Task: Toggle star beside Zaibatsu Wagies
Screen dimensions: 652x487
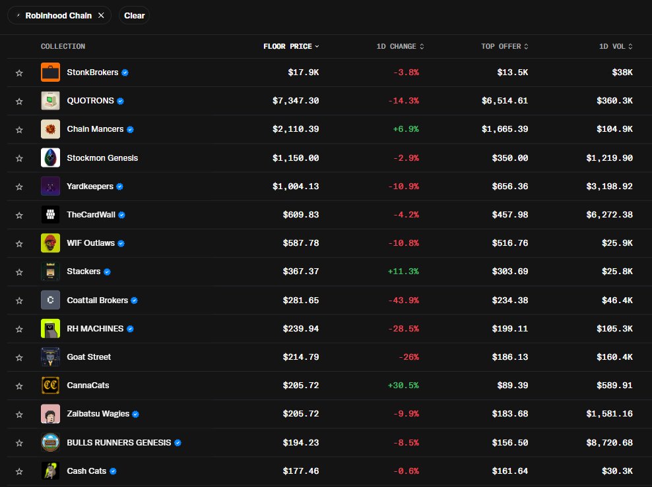Action: tap(19, 415)
